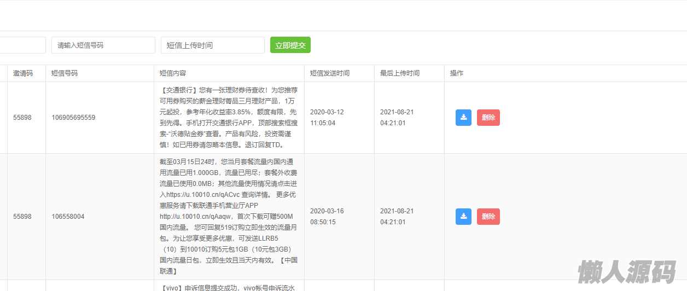Select the SMS number cell 106558004

(68, 217)
